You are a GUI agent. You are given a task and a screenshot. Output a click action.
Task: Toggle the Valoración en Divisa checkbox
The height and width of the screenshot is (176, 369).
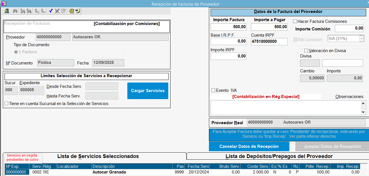pos(306,51)
